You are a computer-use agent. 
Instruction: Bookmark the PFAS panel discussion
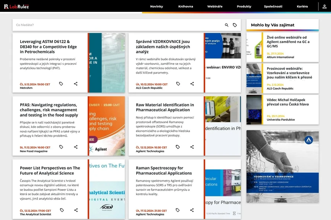pos(61,147)
